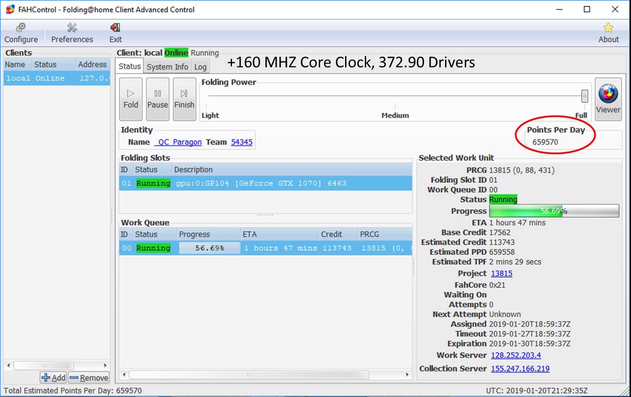Click Collection Server 155.247.166.219 link

(520, 369)
